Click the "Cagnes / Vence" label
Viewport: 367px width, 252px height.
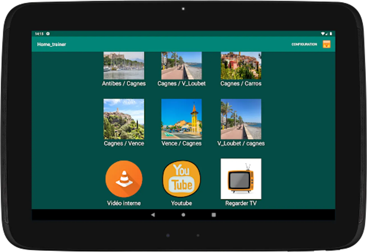click(x=124, y=143)
